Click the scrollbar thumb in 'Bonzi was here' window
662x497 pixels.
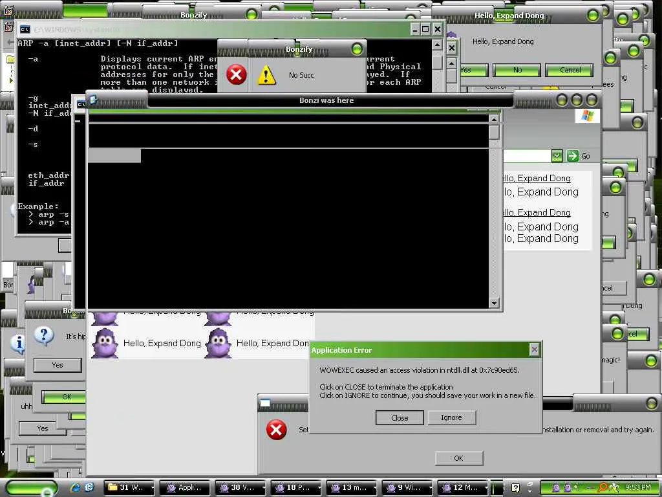(494, 133)
